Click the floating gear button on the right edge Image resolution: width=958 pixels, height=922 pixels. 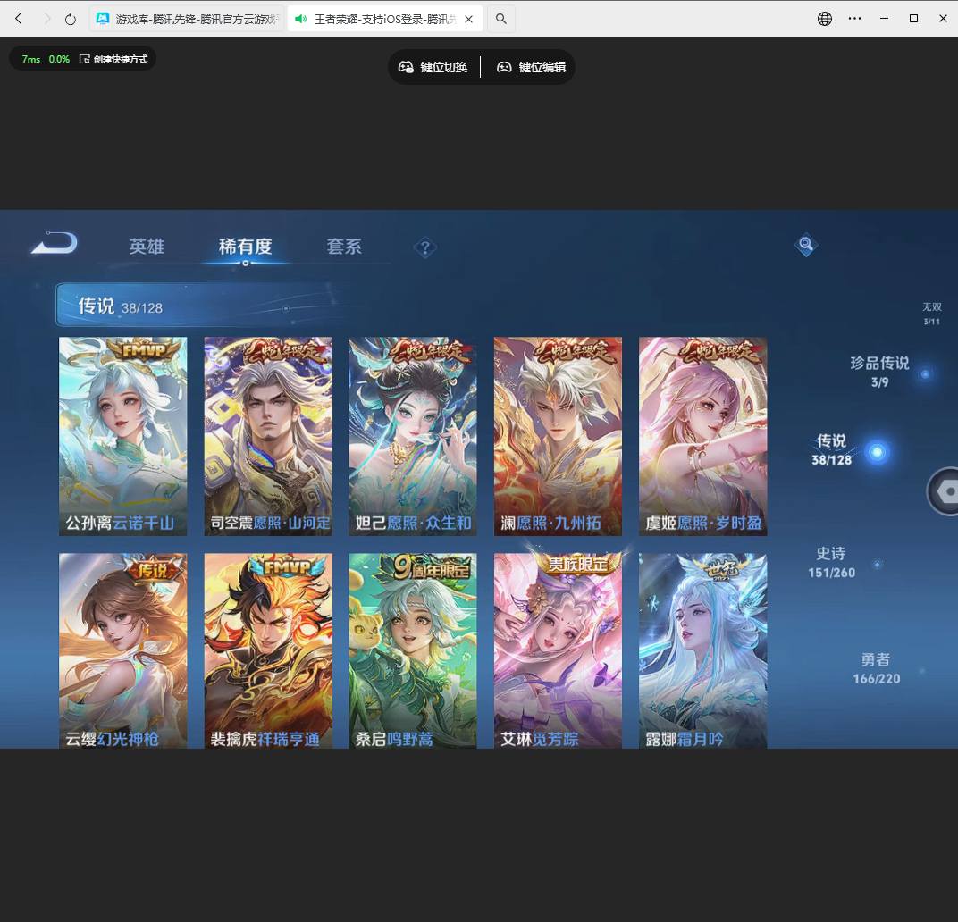point(945,491)
